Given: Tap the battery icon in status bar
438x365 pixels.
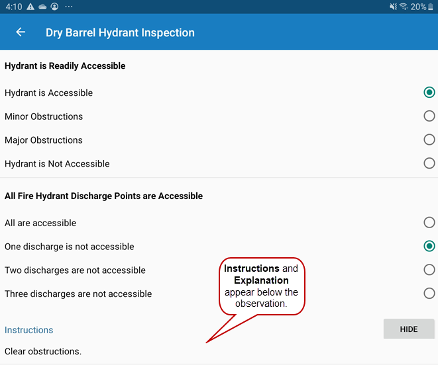Looking at the screenshot, I should [x=431, y=7].
